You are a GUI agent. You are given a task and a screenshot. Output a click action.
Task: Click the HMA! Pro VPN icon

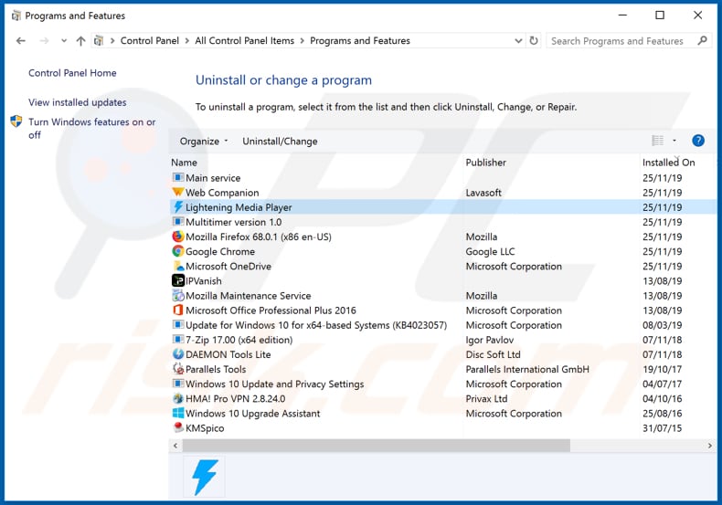[177, 398]
